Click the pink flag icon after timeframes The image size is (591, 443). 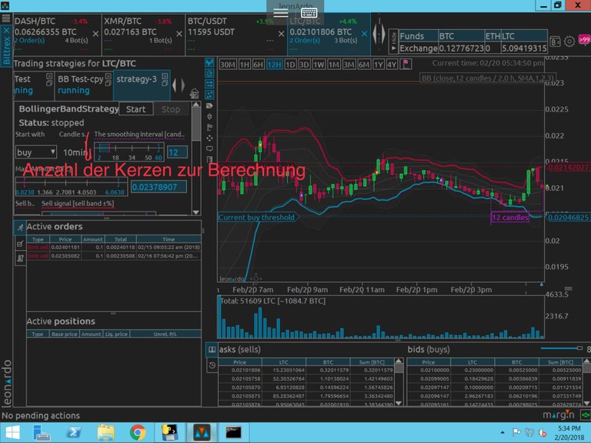[406, 64]
